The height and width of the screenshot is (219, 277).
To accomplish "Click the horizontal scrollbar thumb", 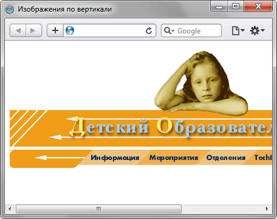I will pyautogui.click(x=99, y=209).
